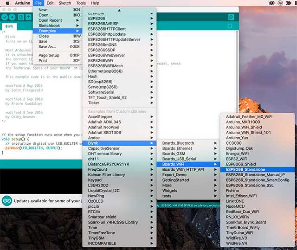Viewport: 297px width, 250px height.
Task: Switch to the Blink sketch tab
Action: pyautogui.click(x=9, y=27)
